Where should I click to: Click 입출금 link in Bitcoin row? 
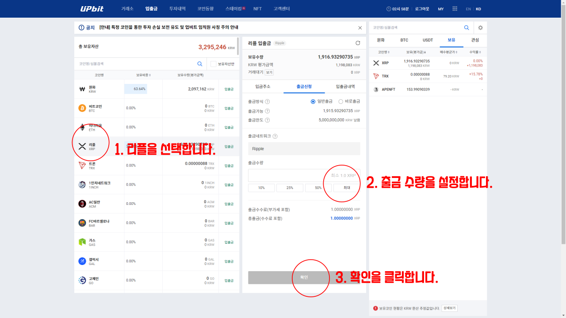[229, 108]
